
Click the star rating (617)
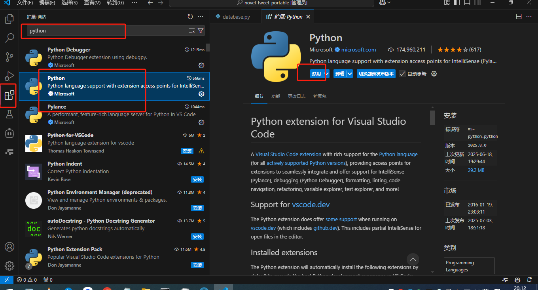459,50
